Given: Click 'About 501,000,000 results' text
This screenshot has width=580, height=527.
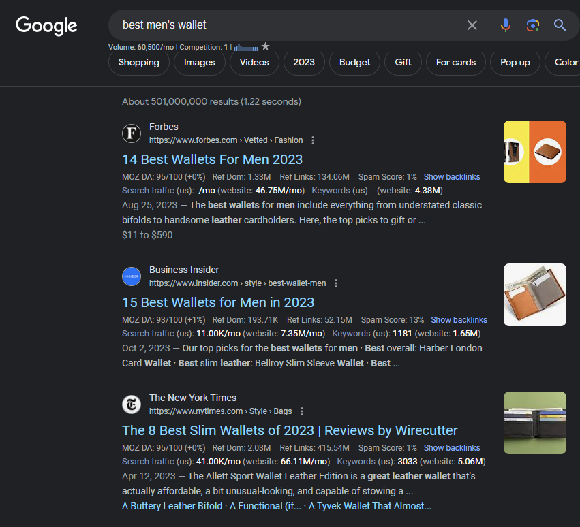Looking at the screenshot, I should tap(211, 101).
